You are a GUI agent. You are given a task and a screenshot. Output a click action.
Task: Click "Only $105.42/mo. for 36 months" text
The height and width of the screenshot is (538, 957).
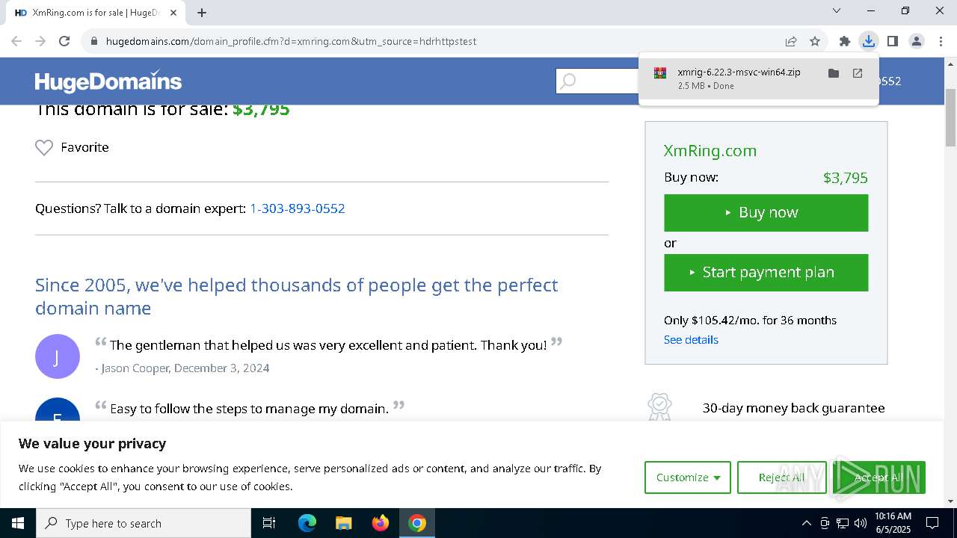click(750, 320)
